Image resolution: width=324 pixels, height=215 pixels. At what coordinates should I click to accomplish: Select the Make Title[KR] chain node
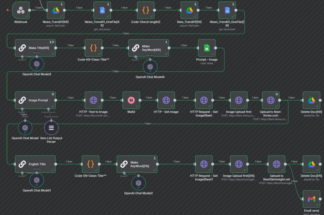(x=35, y=48)
